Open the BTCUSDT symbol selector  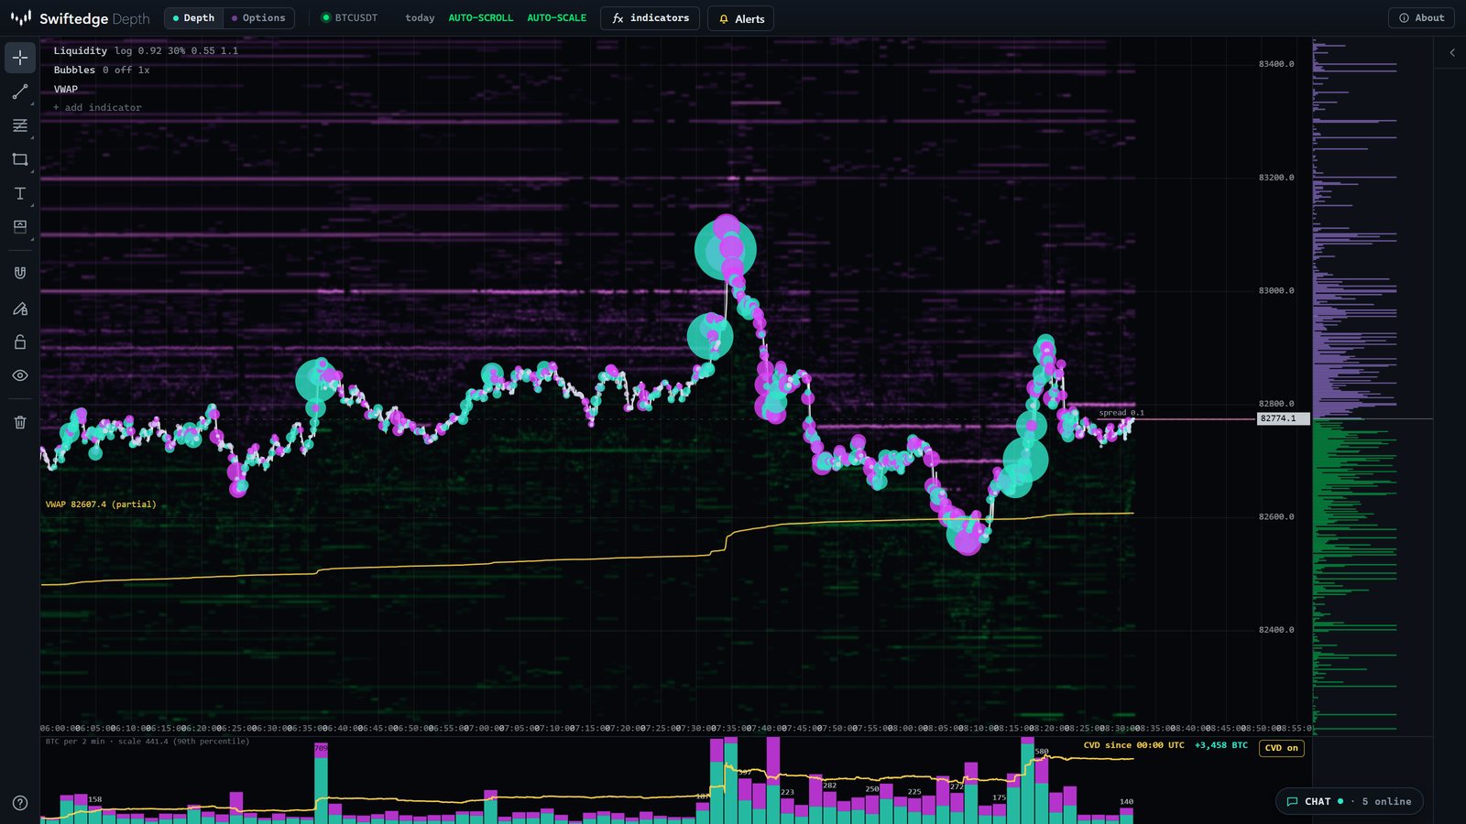(350, 18)
